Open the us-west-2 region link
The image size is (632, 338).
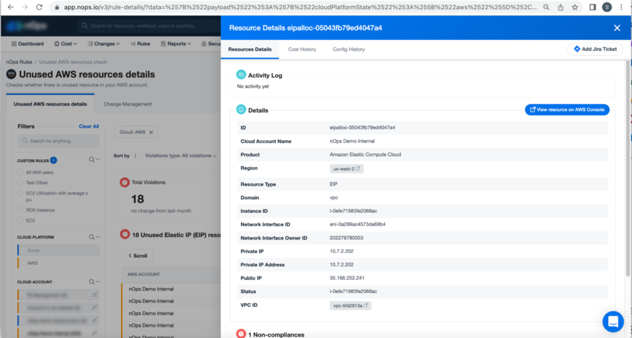[347, 169]
